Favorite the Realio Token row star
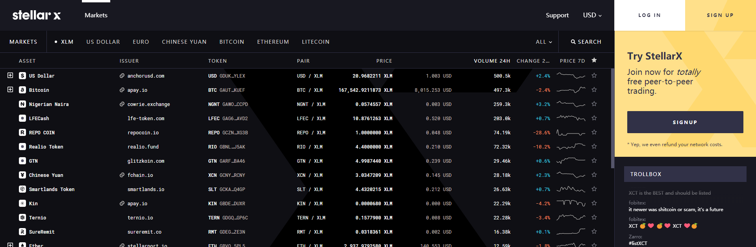Screen dimensions: 756x247 (594, 146)
